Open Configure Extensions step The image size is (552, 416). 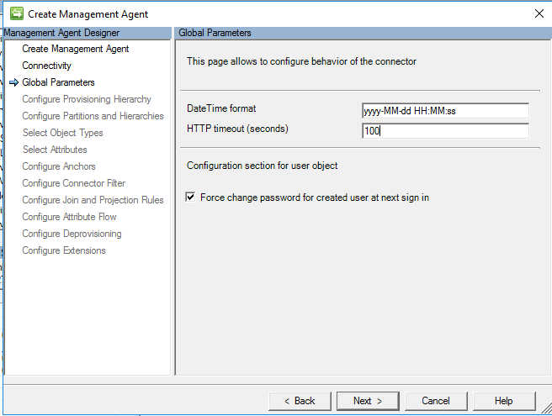[x=64, y=250]
